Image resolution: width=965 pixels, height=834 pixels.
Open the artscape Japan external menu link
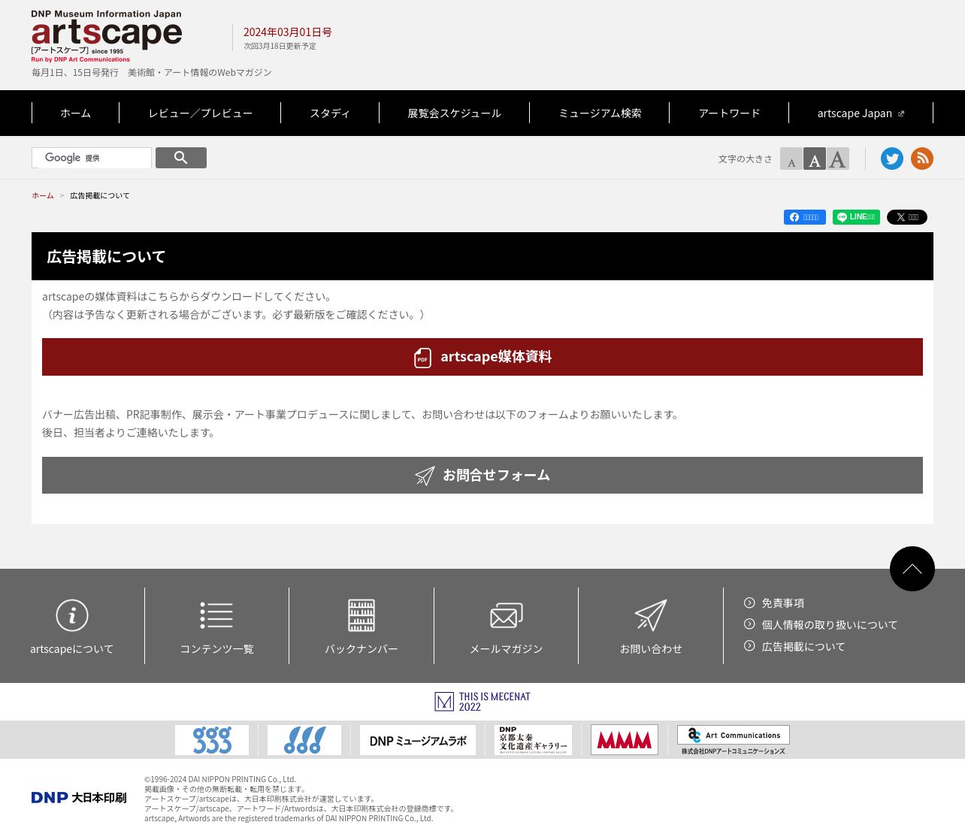point(861,113)
